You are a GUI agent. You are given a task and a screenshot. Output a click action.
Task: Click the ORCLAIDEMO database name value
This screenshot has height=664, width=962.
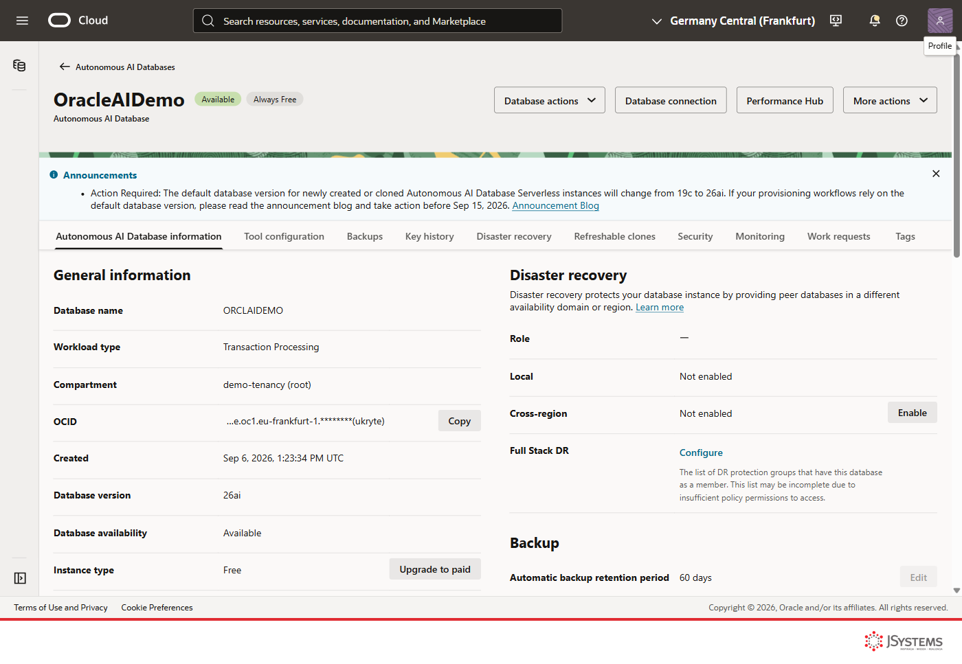pyautogui.click(x=253, y=310)
